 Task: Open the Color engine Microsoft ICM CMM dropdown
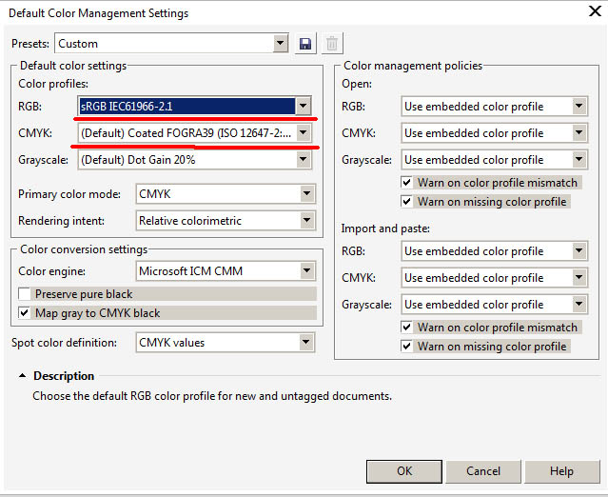226,270
